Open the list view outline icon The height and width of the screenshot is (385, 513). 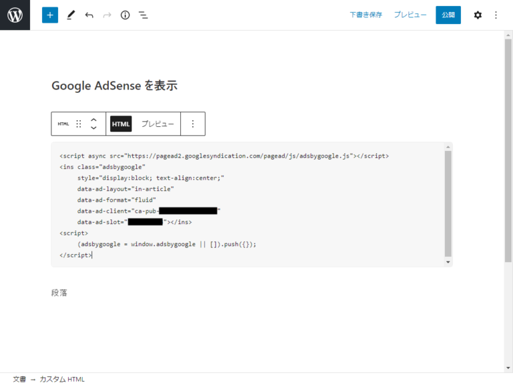pos(143,15)
